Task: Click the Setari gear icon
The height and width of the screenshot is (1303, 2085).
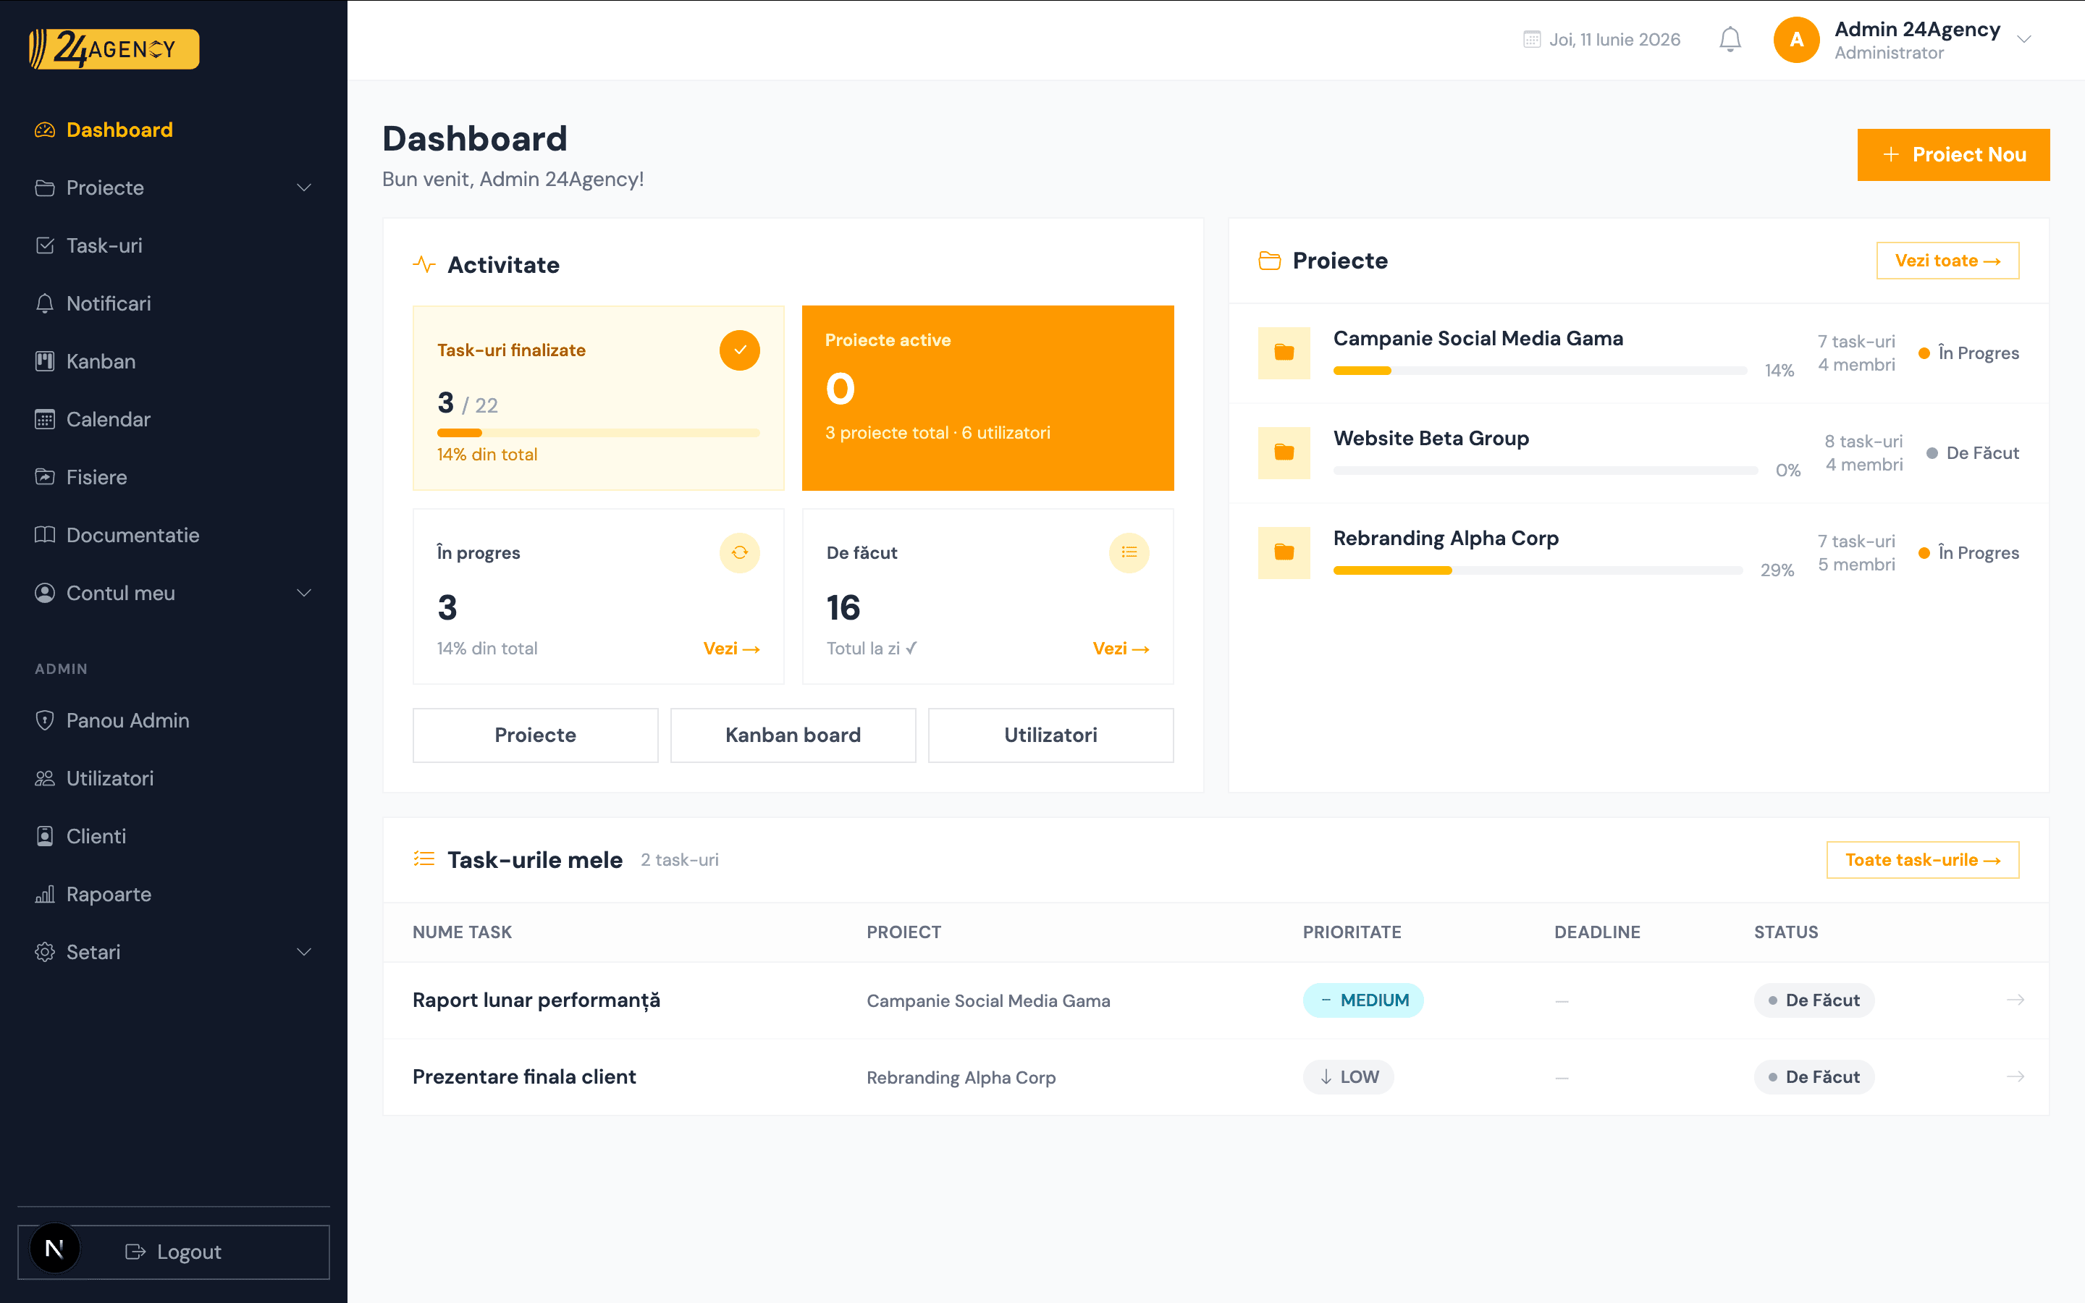Action: tap(45, 952)
